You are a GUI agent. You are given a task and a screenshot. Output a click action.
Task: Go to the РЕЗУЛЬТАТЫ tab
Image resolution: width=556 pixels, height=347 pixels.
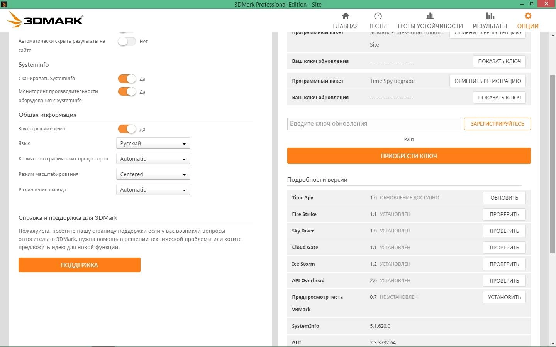pos(490,26)
